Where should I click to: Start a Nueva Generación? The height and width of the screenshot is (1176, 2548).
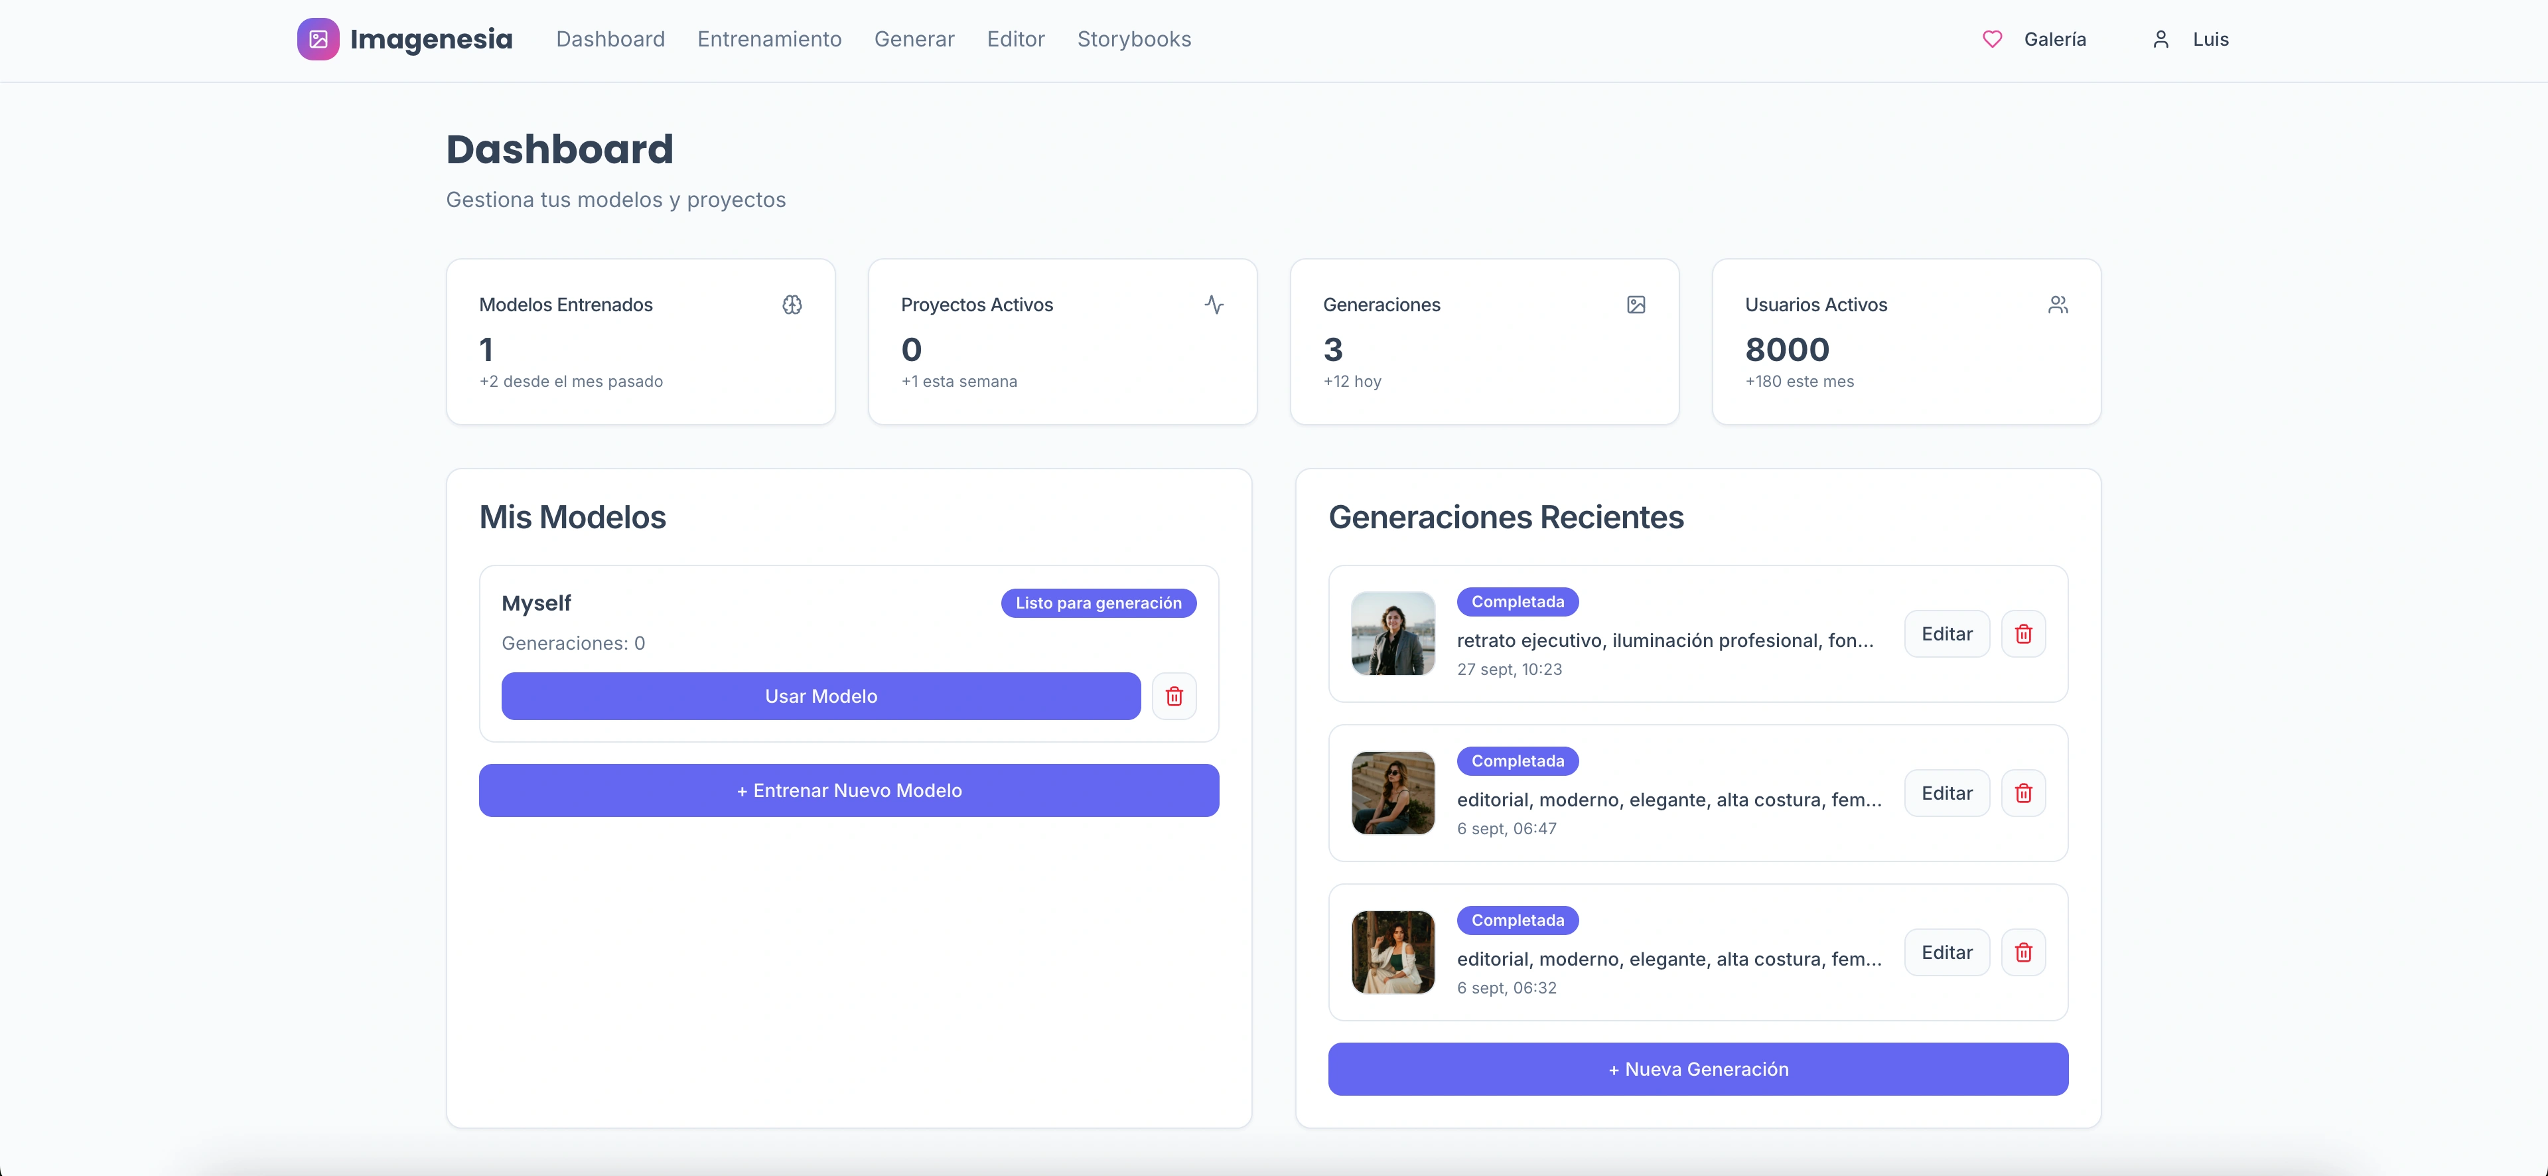tap(1697, 1069)
